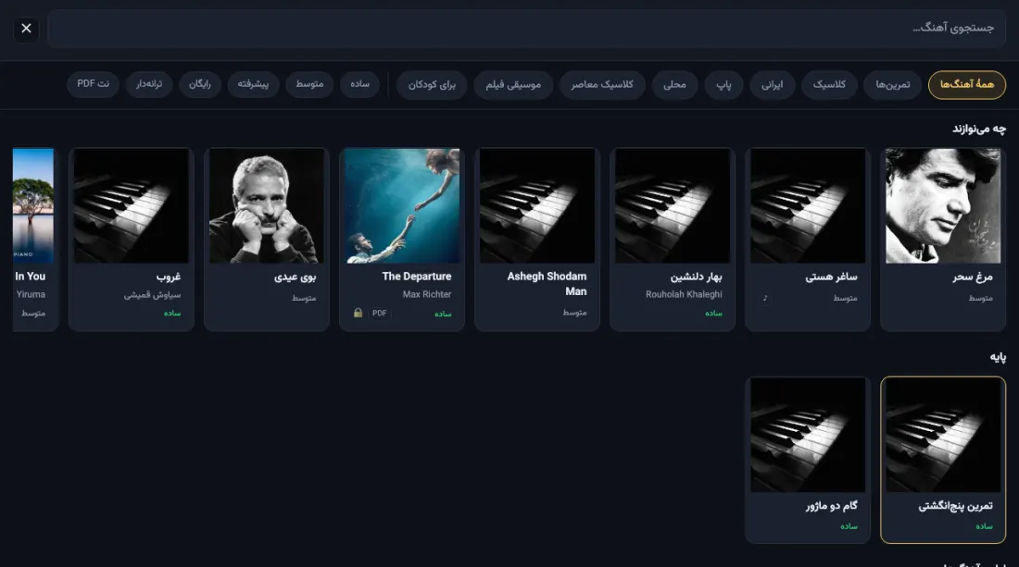This screenshot has height=567, width=1019.
Task: Click the Rouholah Khaleghi composer name
Action: click(x=684, y=294)
